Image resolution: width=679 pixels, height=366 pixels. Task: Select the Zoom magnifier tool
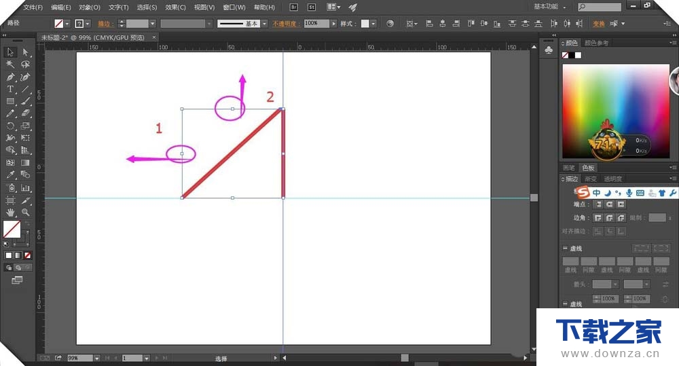[x=25, y=213]
